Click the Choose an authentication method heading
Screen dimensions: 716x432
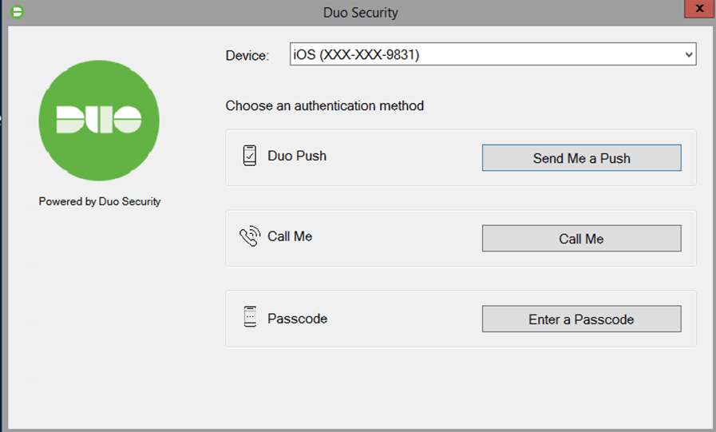pyautogui.click(x=324, y=105)
